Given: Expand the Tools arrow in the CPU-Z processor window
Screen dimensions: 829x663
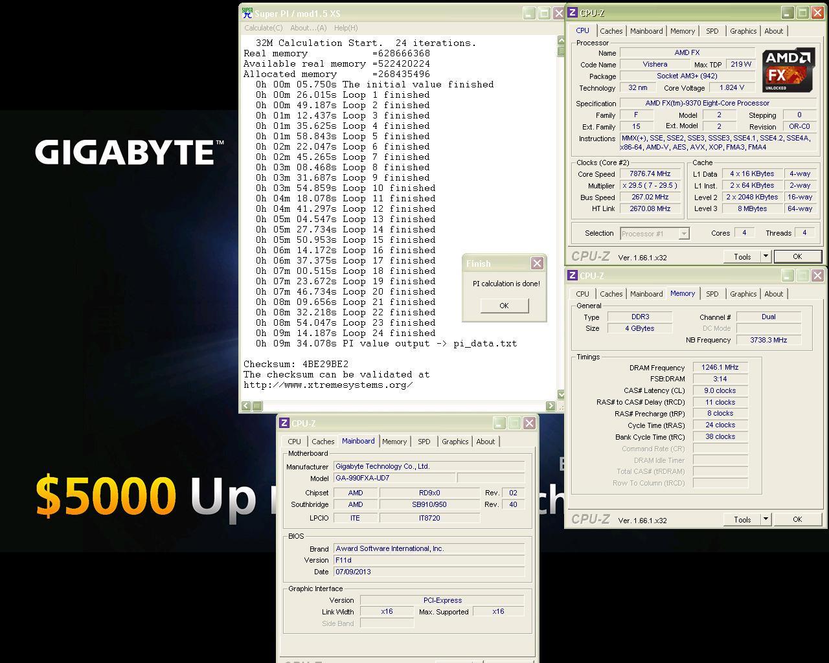Looking at the screenshot, I should click(x=766, y=257).
